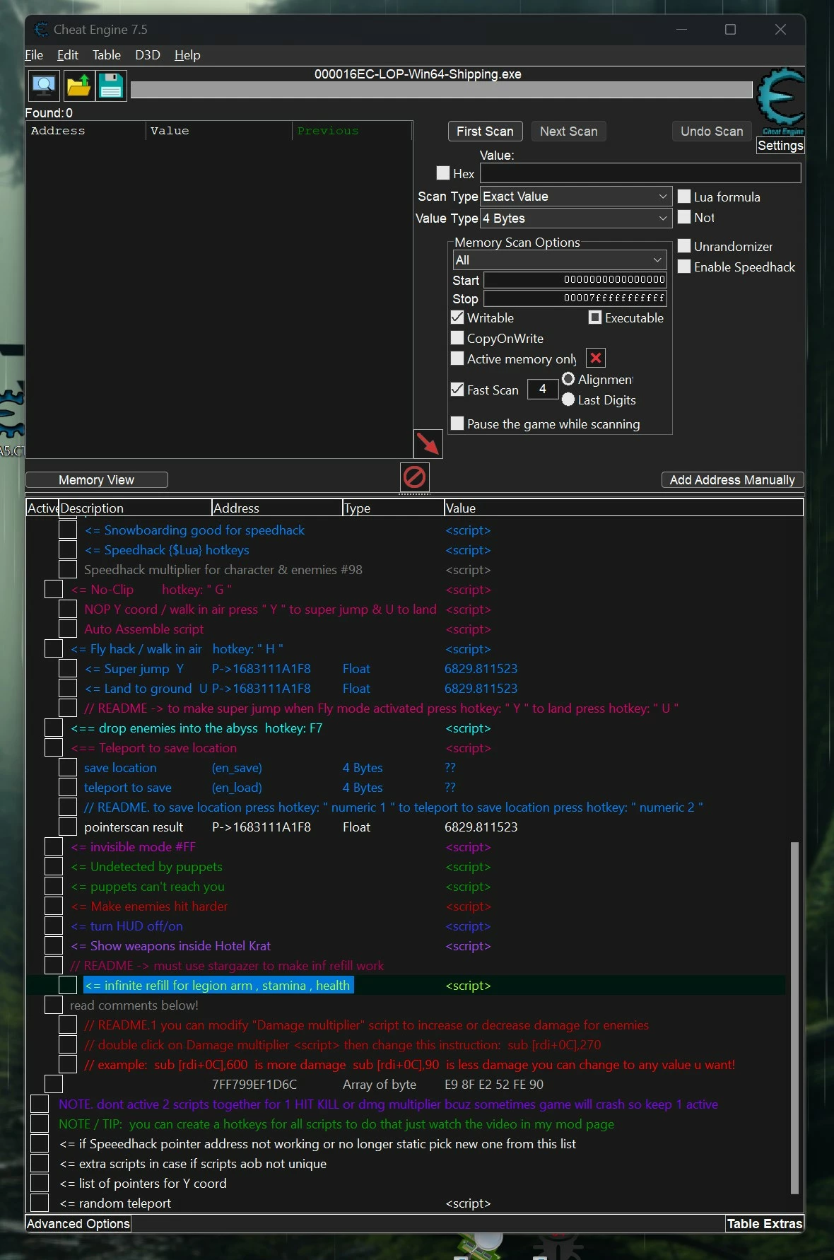834x1260 pixels.
Task: Activate the infinite refill for legion arm checkbox
Action: pos(68,985)
